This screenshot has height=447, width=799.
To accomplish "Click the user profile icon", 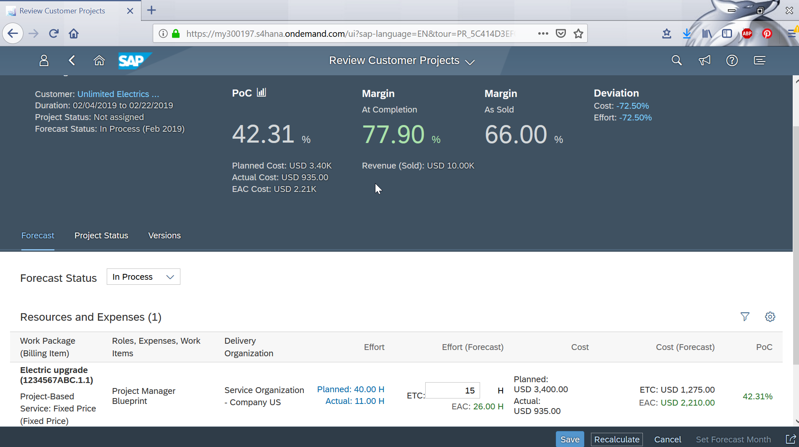I will 44,60.
